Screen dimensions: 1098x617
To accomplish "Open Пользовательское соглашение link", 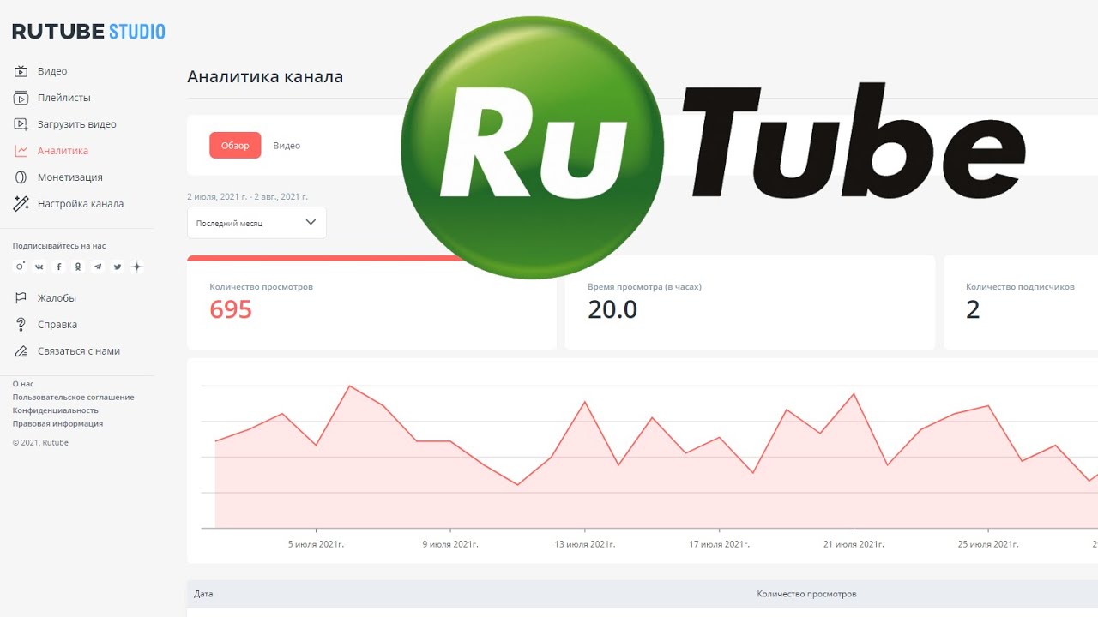I will pos(73,398).
